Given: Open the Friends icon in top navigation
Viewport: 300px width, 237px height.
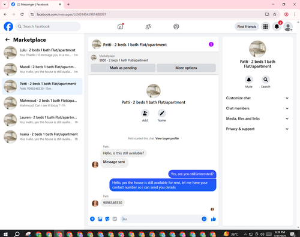Looking at the screenshot, I should click(x=148, y=26).
